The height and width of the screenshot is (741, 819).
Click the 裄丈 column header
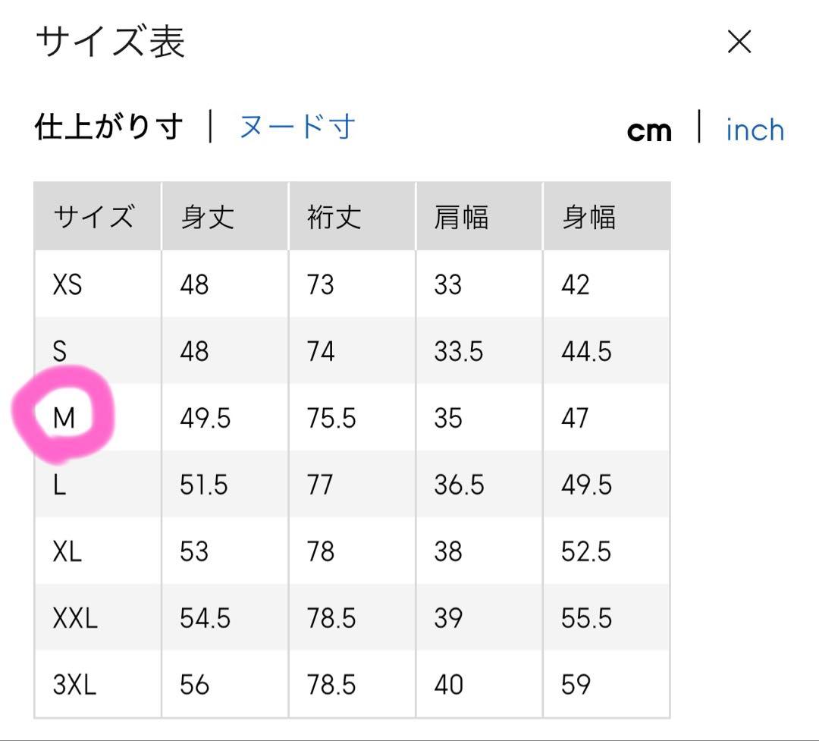334,218
